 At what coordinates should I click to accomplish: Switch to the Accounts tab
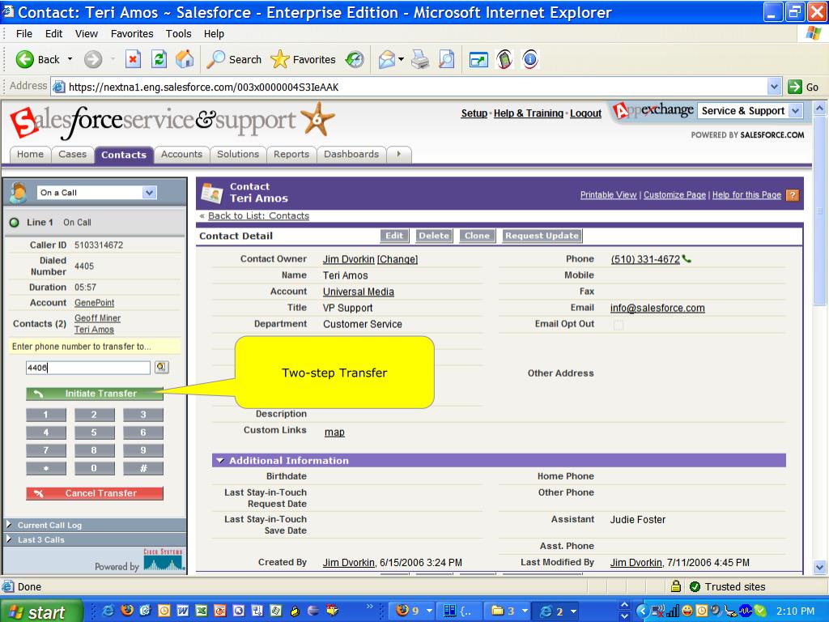click(x=181, y=154)
